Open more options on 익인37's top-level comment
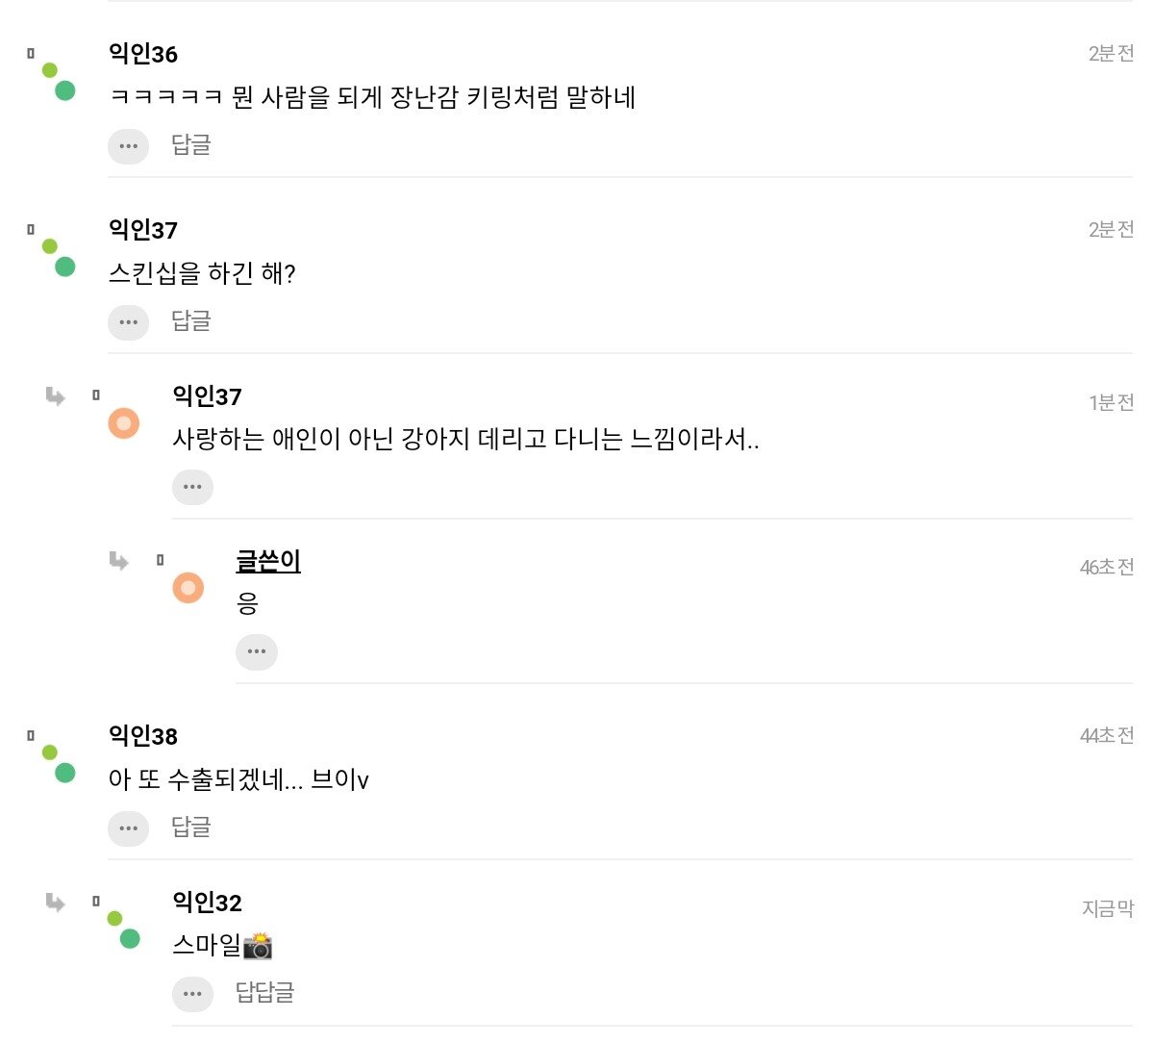 128,322
